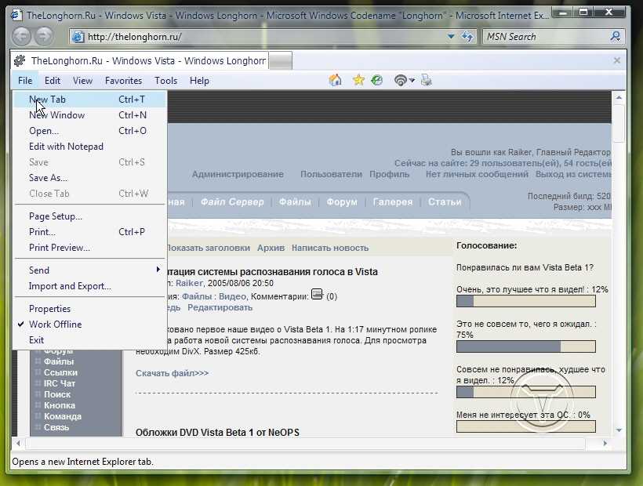
Task: Choose Save As... in File menu
Action: [90, 178]
